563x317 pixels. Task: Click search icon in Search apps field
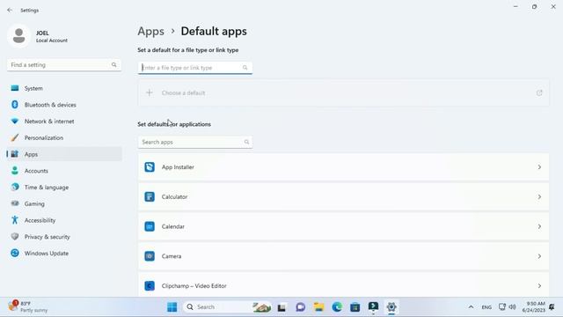tap(246, 142)
